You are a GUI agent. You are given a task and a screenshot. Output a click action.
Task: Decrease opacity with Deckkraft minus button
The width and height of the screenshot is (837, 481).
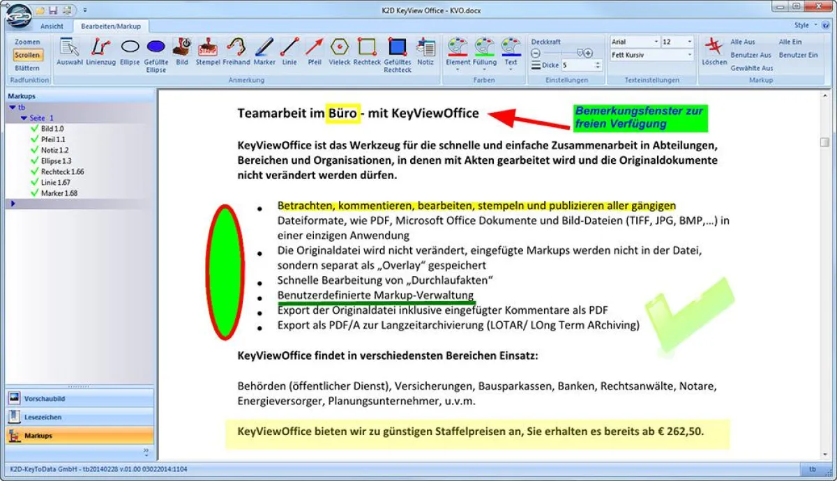coord(536,53)
